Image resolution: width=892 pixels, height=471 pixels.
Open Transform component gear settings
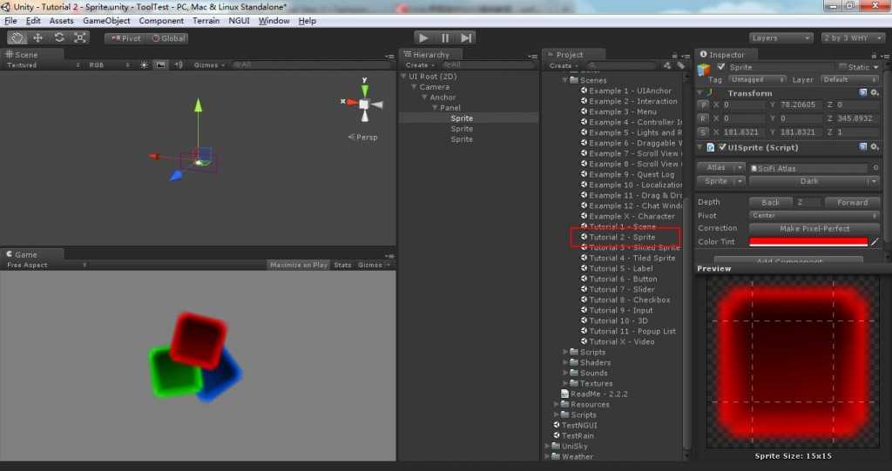875,93
